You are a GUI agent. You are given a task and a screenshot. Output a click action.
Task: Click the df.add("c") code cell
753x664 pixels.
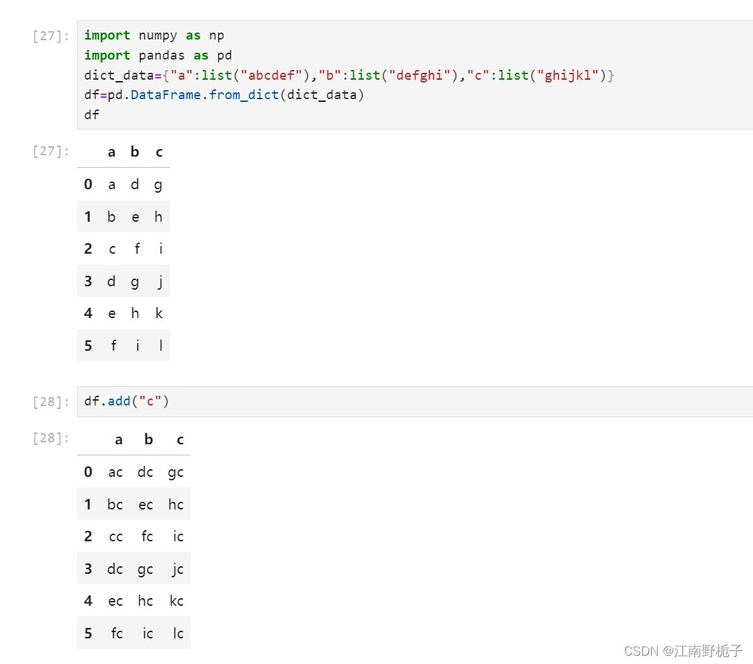pyautogui.click(x=126, y=401)
